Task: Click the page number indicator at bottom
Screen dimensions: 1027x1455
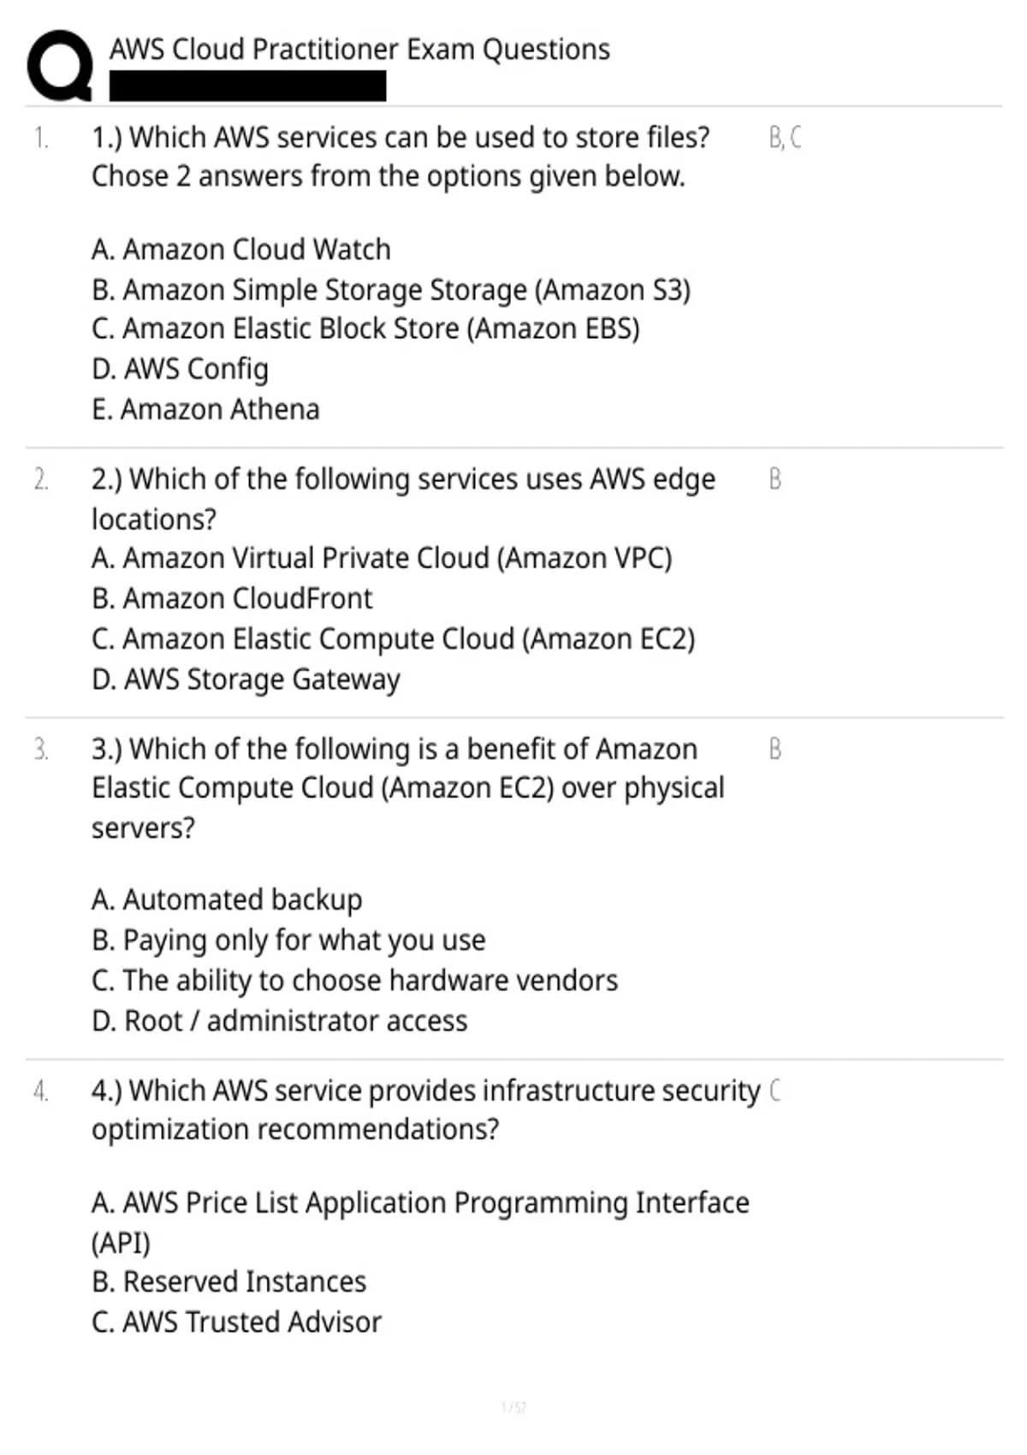Action: point(513,1407)
